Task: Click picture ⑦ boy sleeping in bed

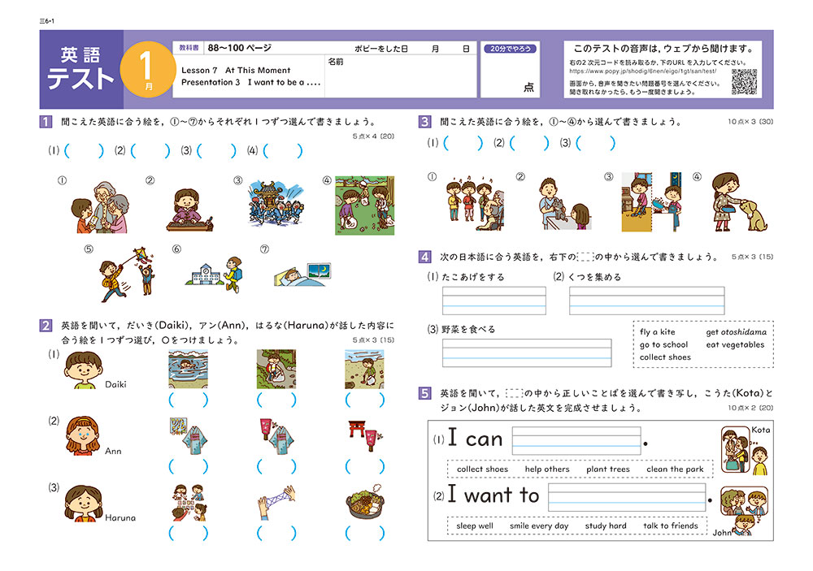Action: click(x=302, y=274)
